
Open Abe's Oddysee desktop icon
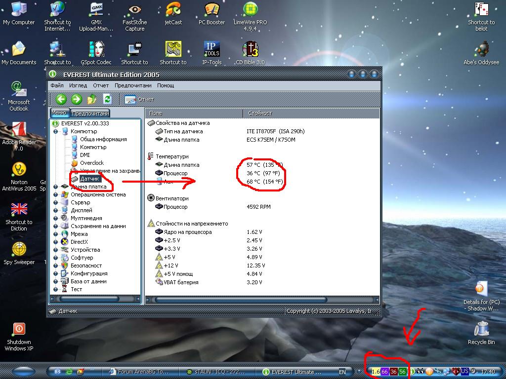coord(481,53)
